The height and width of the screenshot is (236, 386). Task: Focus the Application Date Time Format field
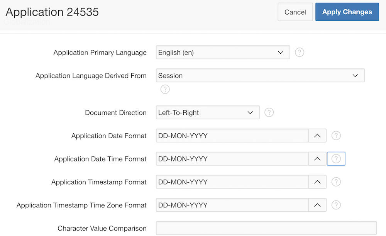click(x=232, y=159)
